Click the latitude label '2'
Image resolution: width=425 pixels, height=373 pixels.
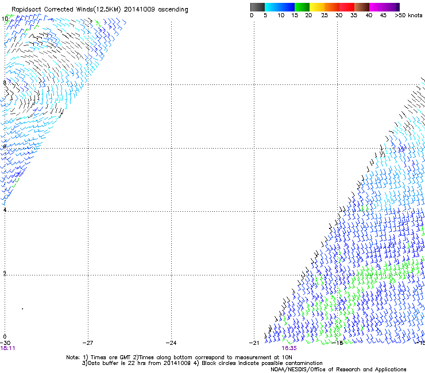[x=5, y=273]
